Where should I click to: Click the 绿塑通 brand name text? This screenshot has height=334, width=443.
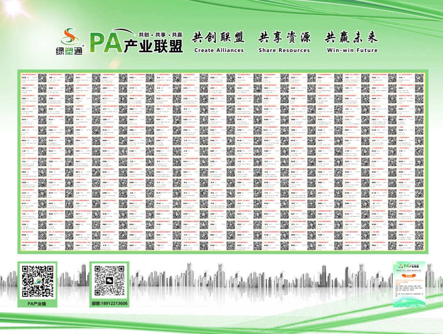[x=69, y=50]
